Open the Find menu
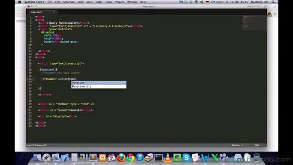This screenshot has width=293, height=165. click(81, 2)
